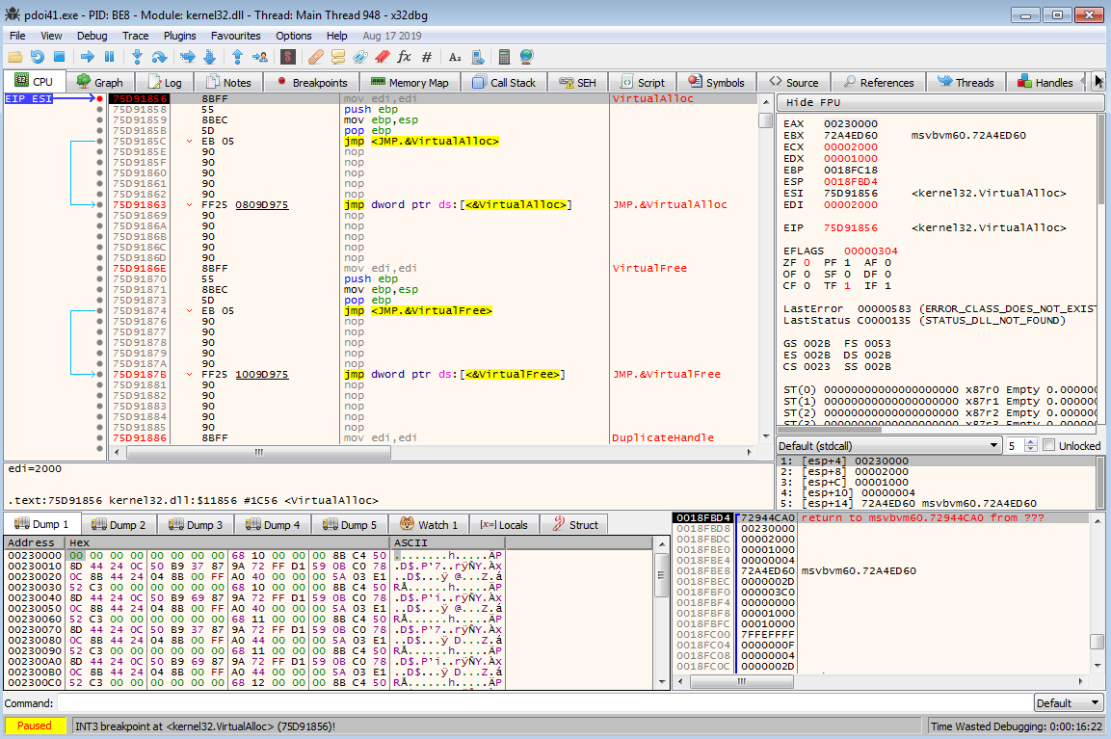Open the command bar Default dropdown

tap(1068, 703)
